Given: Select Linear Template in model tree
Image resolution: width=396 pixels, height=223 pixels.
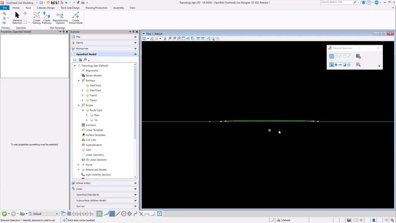Looking at the screenshot, I should pyautogui.click(x=94, y=130).
